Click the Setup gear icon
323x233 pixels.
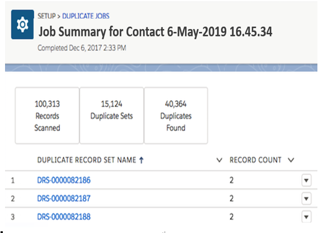click(22, 24)
